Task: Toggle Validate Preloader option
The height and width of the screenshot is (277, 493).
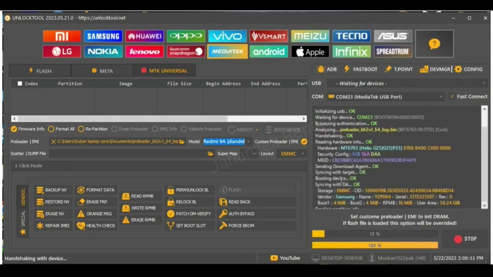Action: [x=201, y=129]
